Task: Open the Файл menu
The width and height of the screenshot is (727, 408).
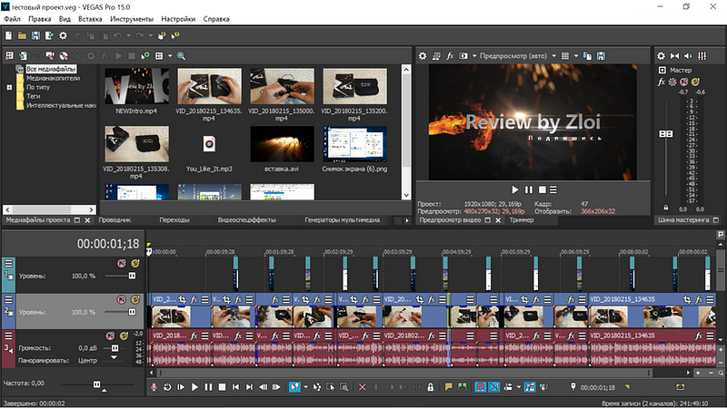Action: (12, 19)
